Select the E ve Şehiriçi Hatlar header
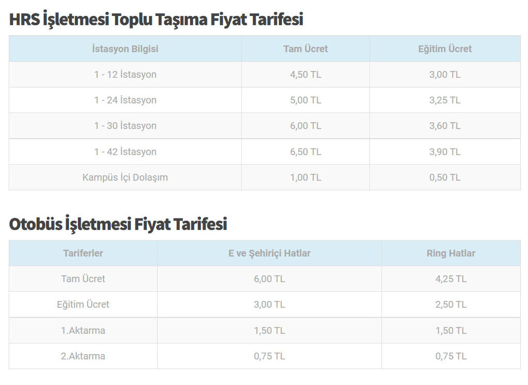The image size is (528, 385). (x=269, y=253)
